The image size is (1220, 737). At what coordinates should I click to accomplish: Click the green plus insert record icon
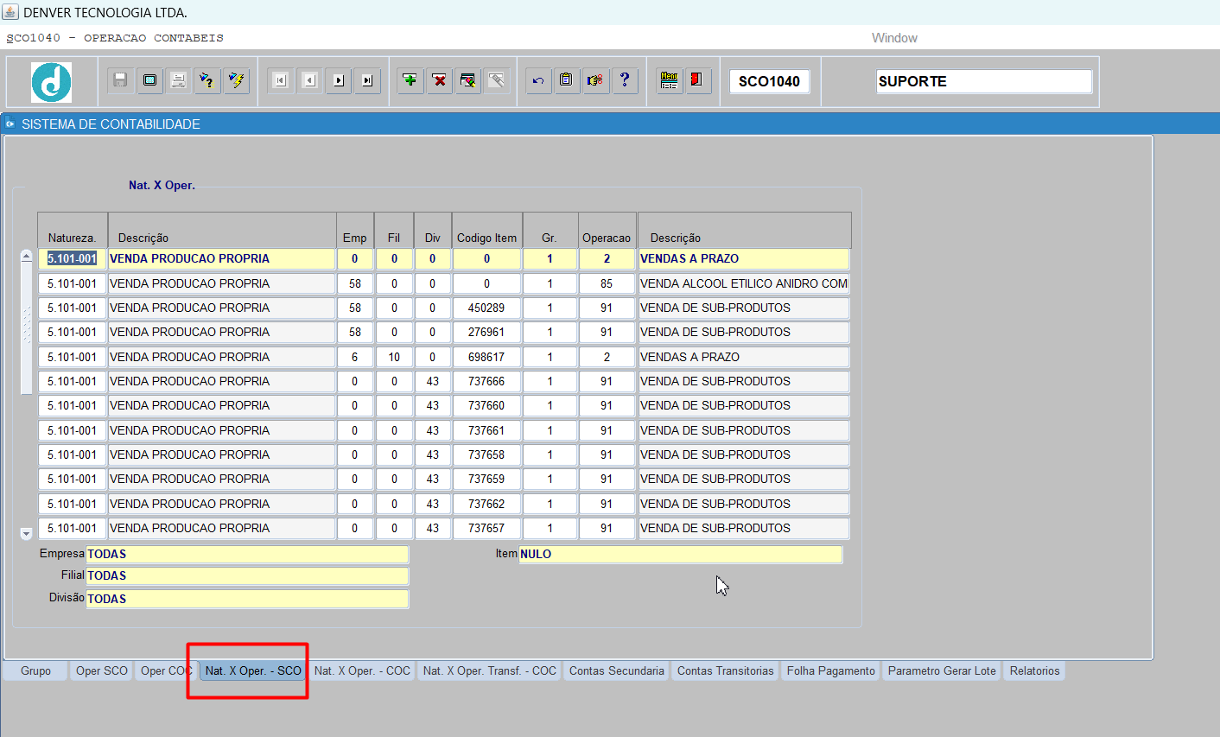[x=410, y=80]
